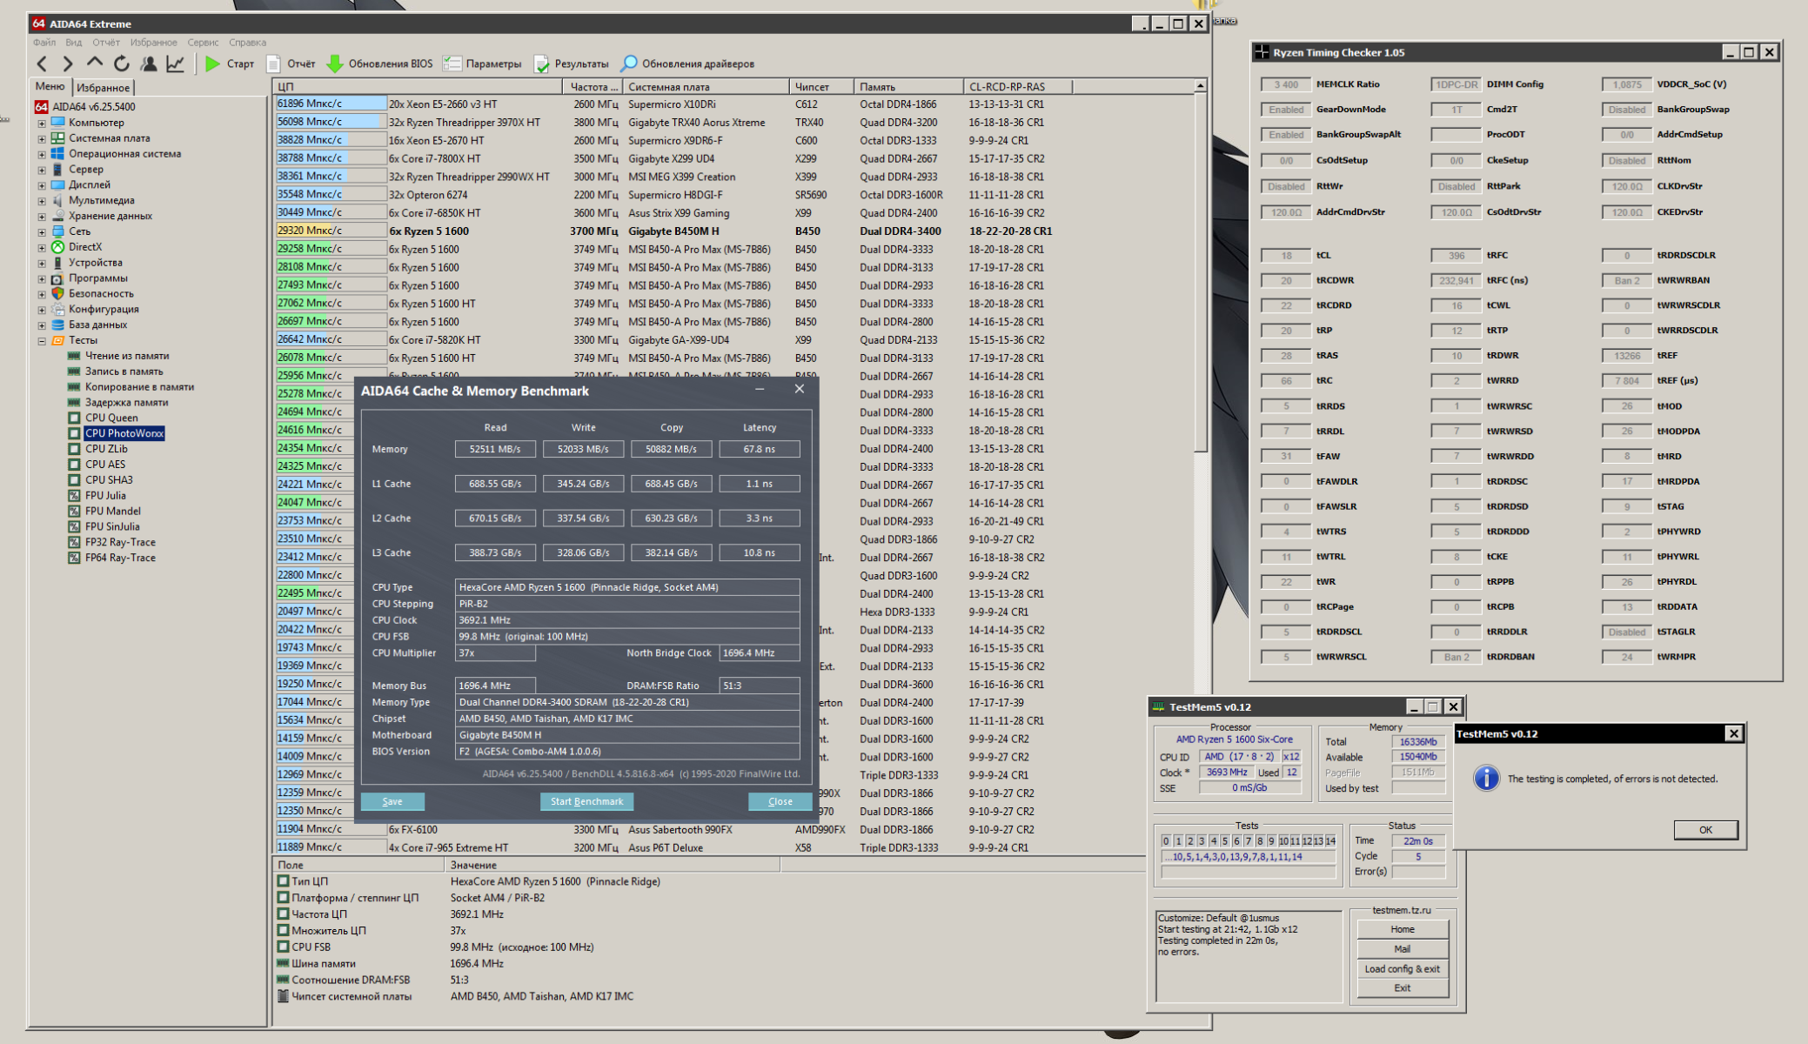Image resolution: width=1808 pixels, height=1044 pixels.
Task: Switch to the Избранное tab
Action: click(x=103, y=88)
